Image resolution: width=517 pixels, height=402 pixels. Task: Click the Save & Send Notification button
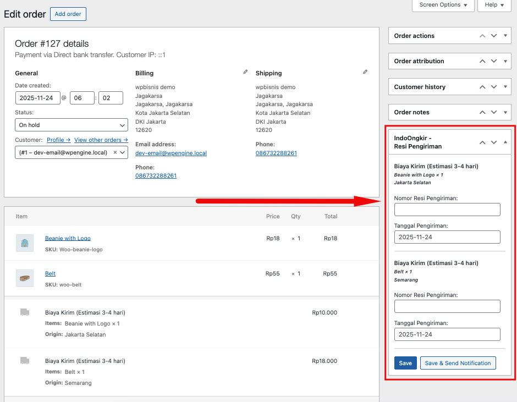point(458,363)
